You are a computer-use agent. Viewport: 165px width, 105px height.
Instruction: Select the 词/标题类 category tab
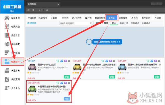(77, 18)
